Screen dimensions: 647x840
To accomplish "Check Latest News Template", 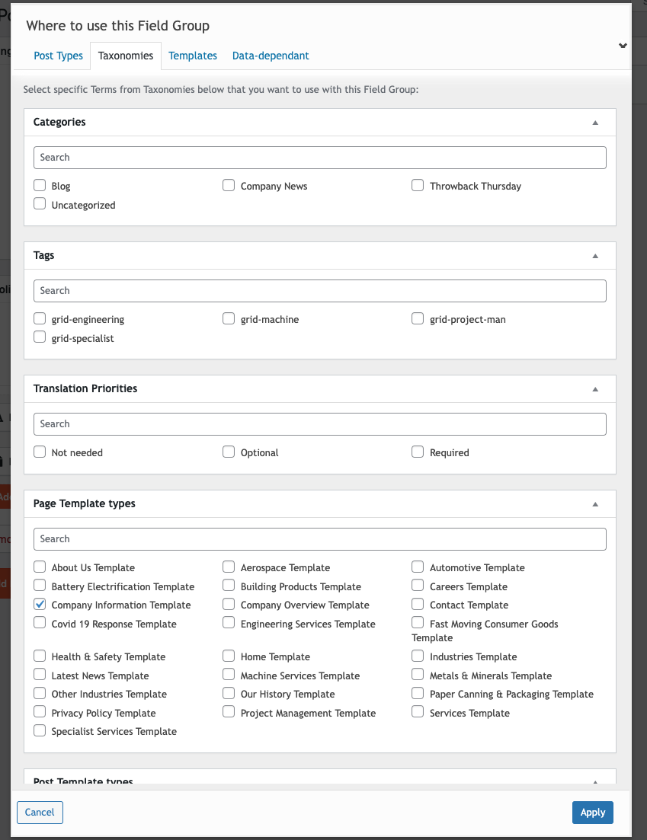I will click(x=40, y=674).
